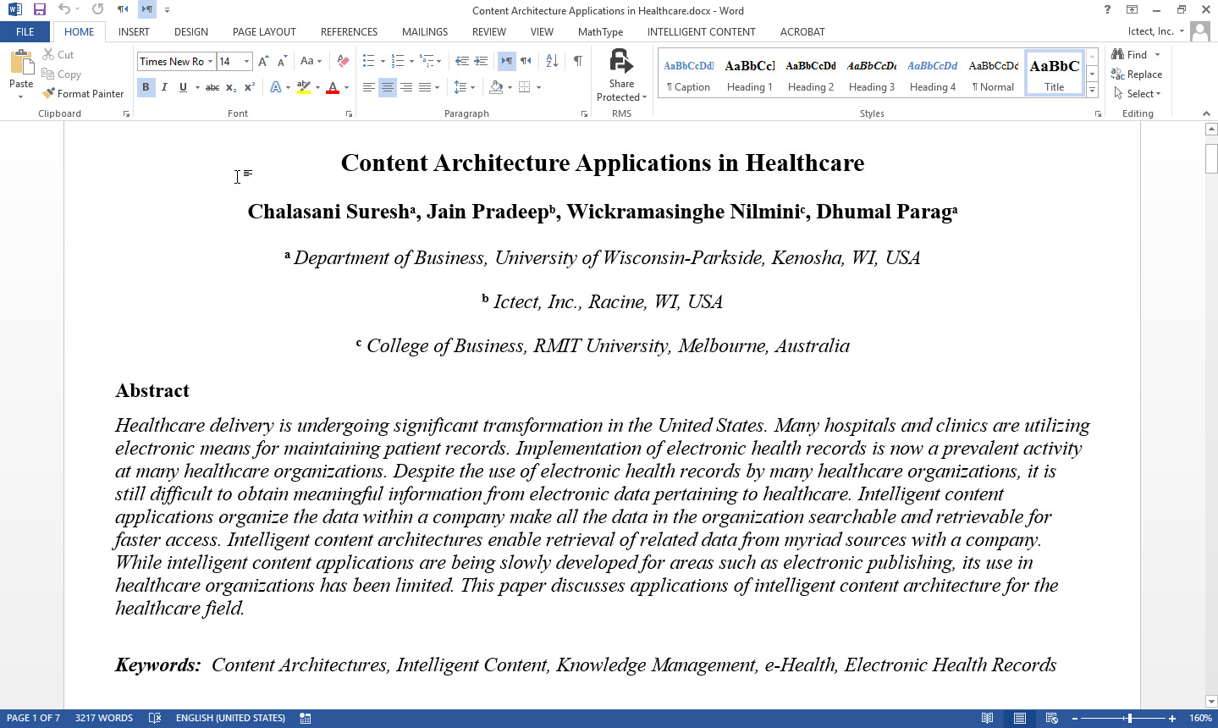The width and height of the screenshot is (1218, 728).
Task: Align text to the right
Action: pos(406,87)
